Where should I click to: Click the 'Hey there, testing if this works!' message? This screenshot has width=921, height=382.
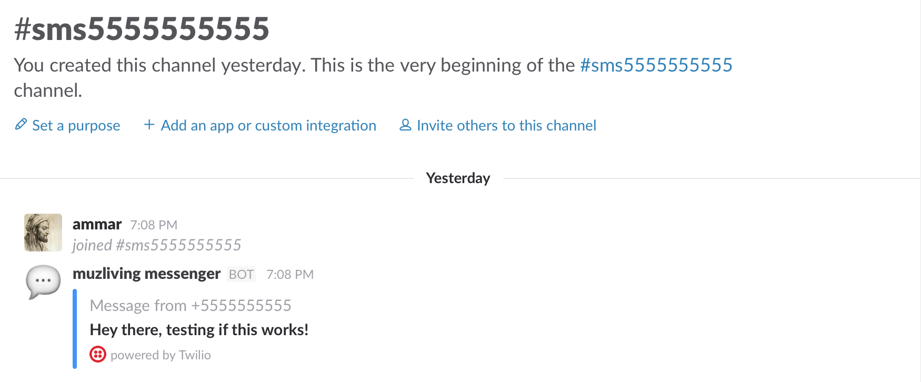coord(199,330)
